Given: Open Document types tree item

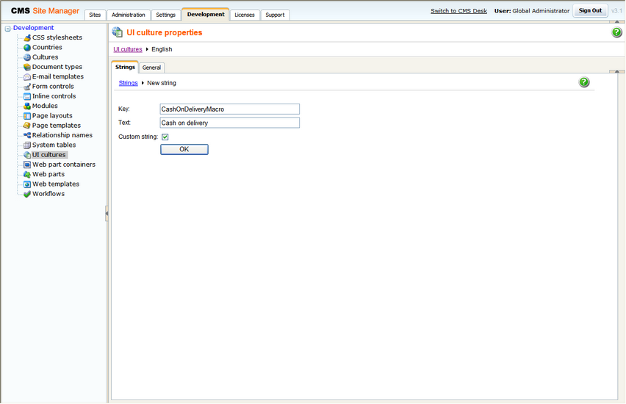Looking at the screenshot, I should coord(57,67).
